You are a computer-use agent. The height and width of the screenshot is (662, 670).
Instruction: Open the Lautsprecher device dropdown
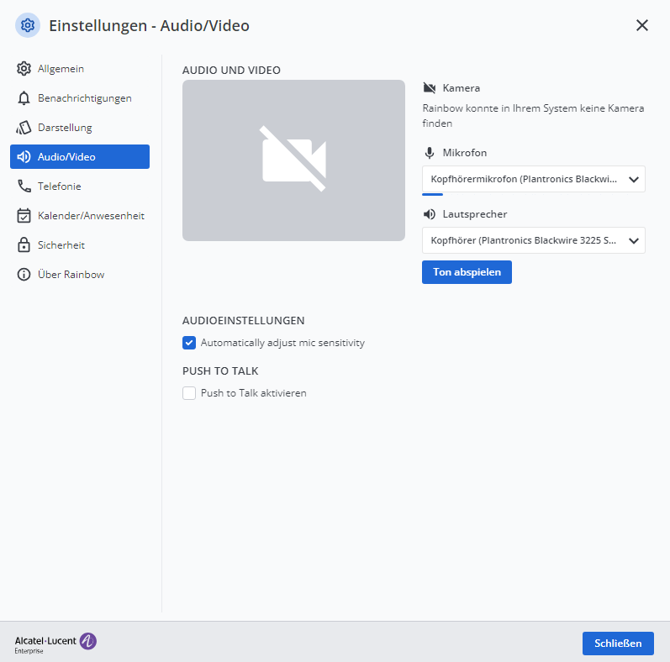tap(533, 240)
